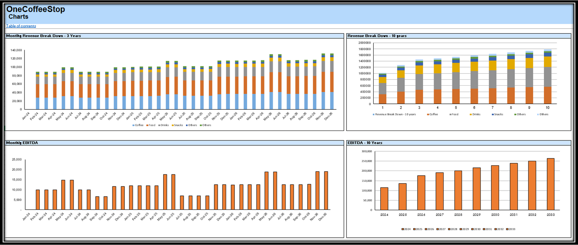Select the Food legend entry in monthly revenue chart

coord(151,125)
